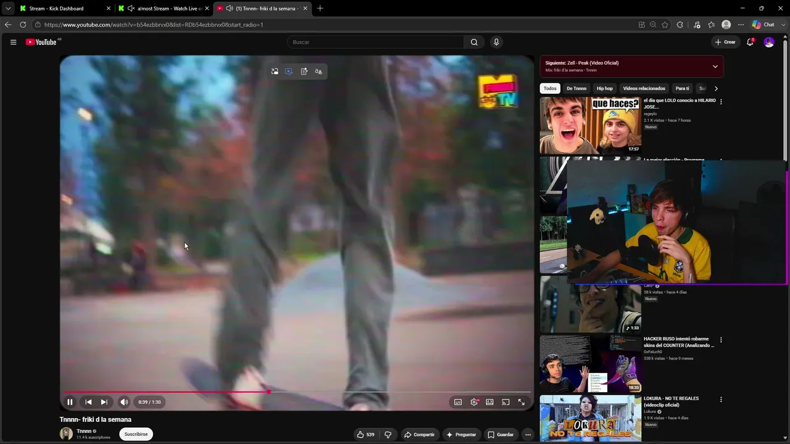Open the 'que haces?' video thumbnail
Viewport: 790px width, 444px height.
pyautogui.click(x=591, y=125)
